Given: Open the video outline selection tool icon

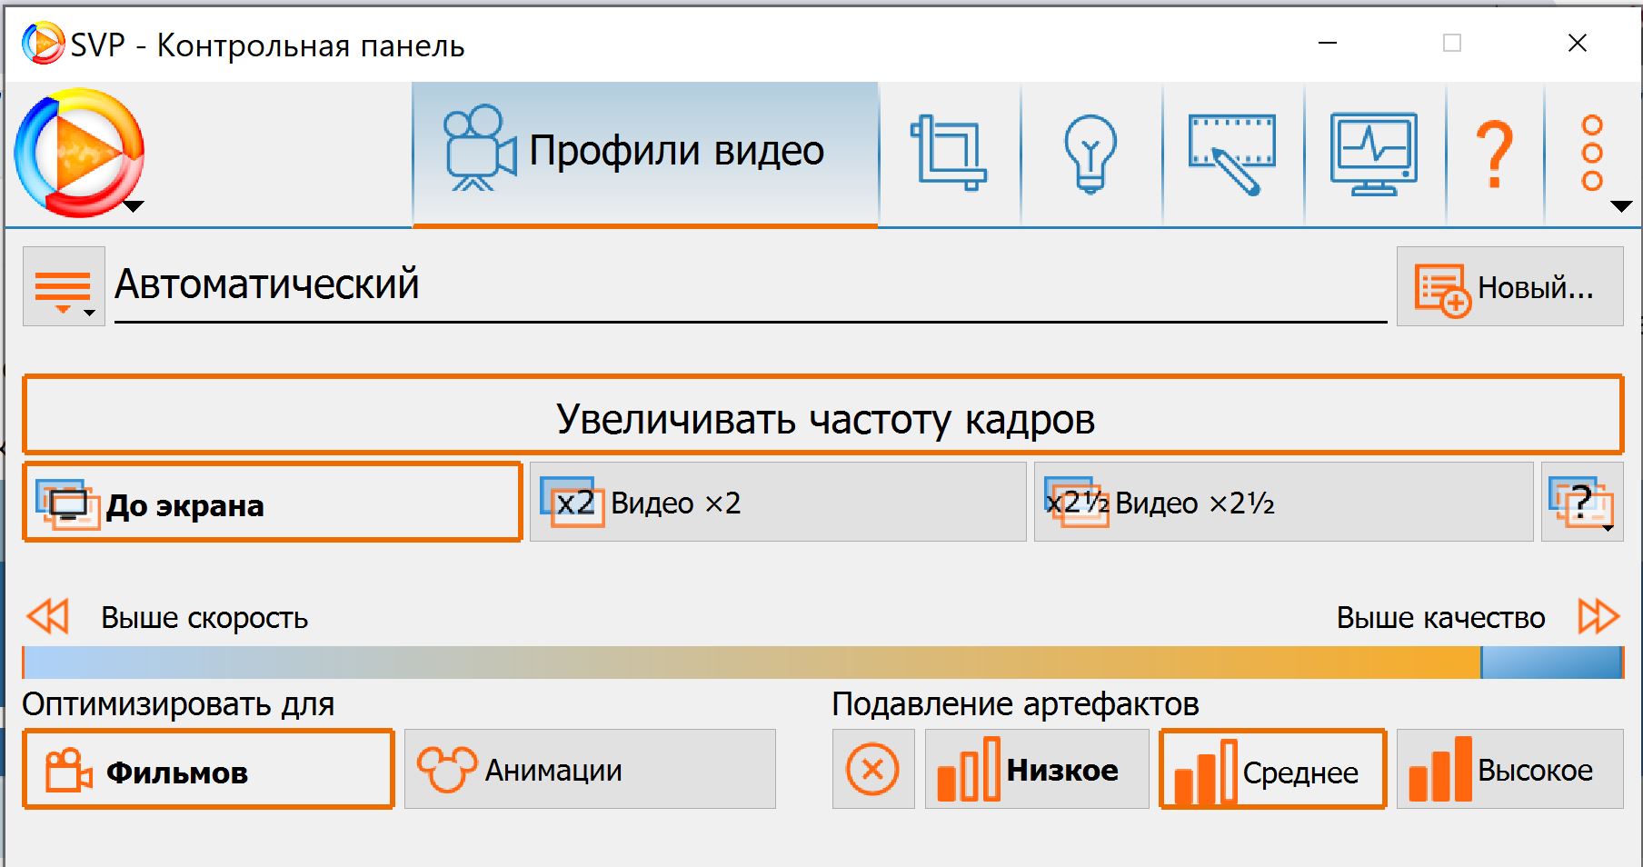Looking at the screenshot, I should pos(1232,153).
